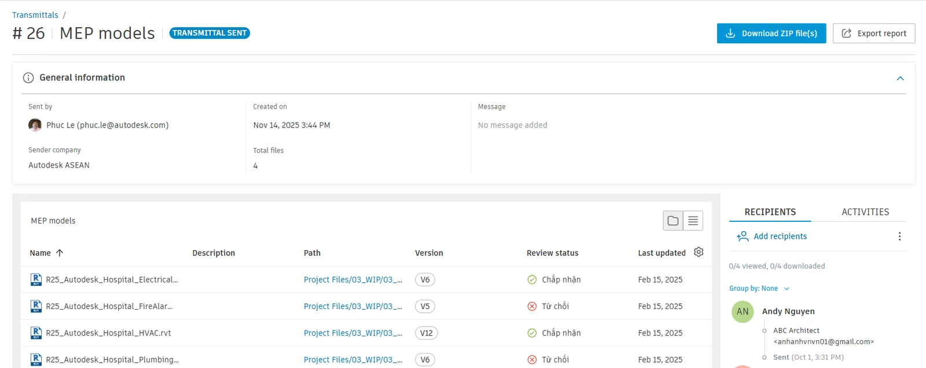
Task: Click the Review status column header
Action: [552, 253]
